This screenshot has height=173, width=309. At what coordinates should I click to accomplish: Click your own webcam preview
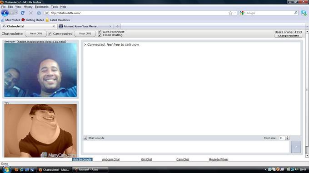40,130
